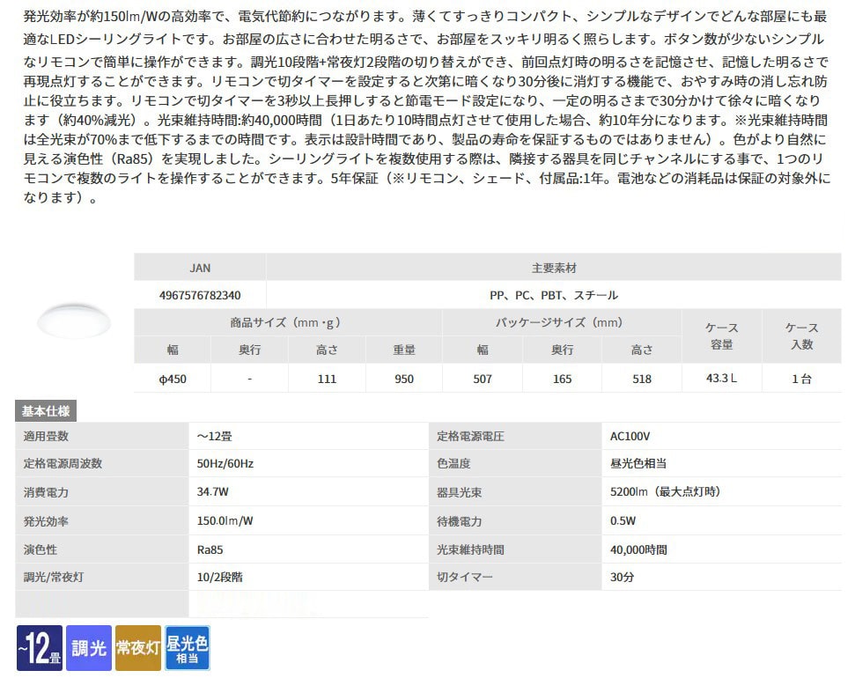Select the 30分 off-timer value
Image resolution: width=855 pixels, height=678 pixels.
coord(622,578)
